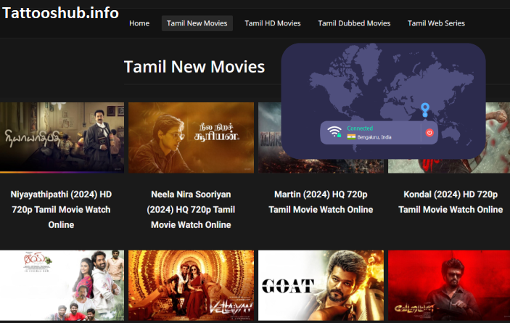Viewport: 510px width, 323px height.
Task: Click the Vettaiyan orange poster thumbnail
Action: coord(191,285)
